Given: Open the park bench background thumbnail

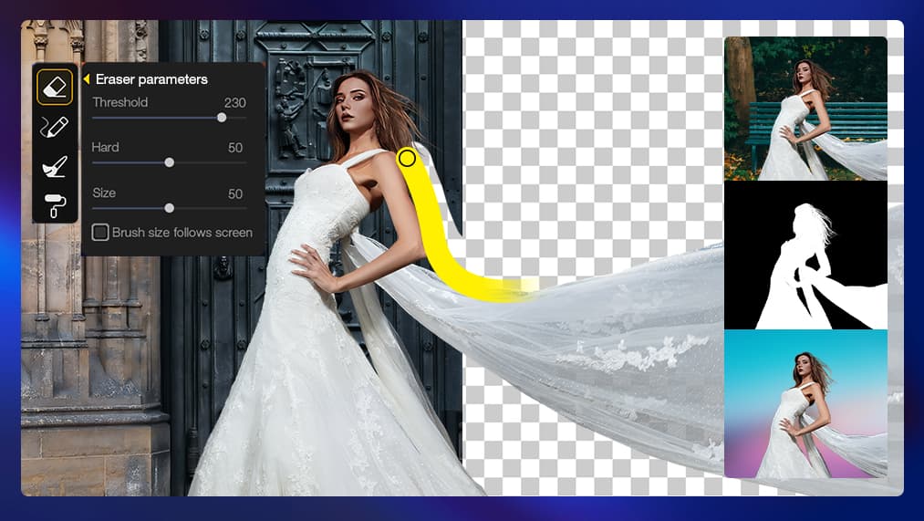Looking at the screenshot, I should [805, 109].
